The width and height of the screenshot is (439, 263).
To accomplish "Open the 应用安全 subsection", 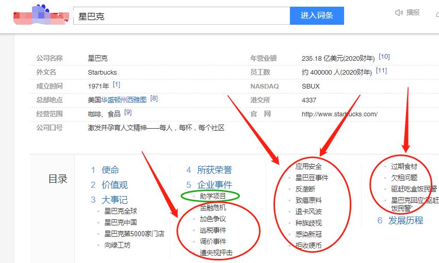I will [308, 166].
